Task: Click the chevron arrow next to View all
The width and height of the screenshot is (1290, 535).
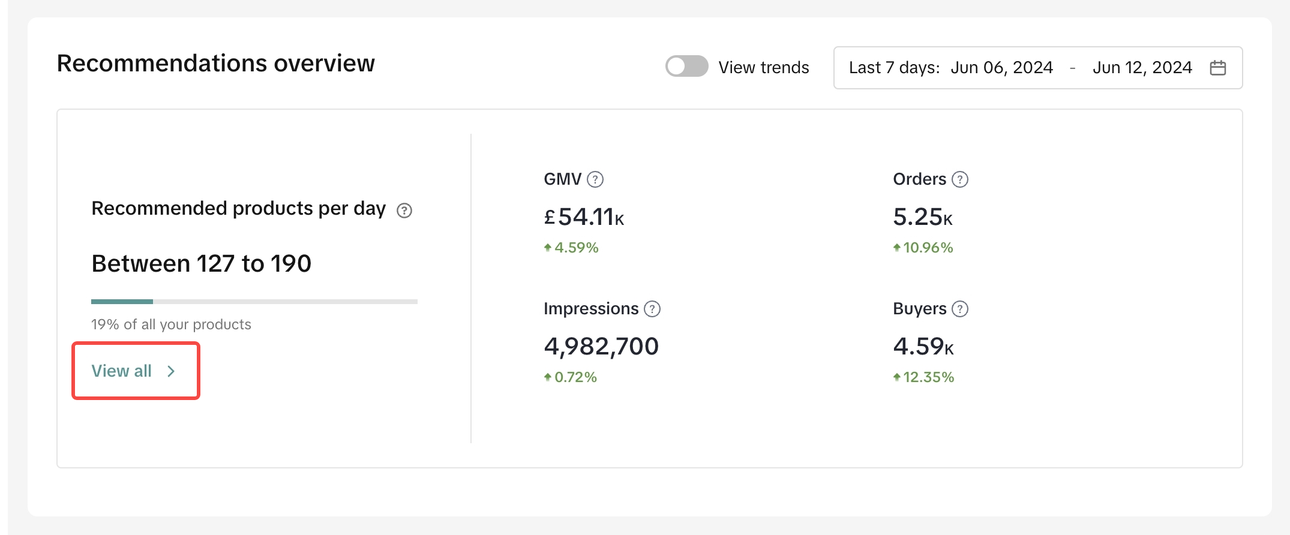Action: coord(171,371)
